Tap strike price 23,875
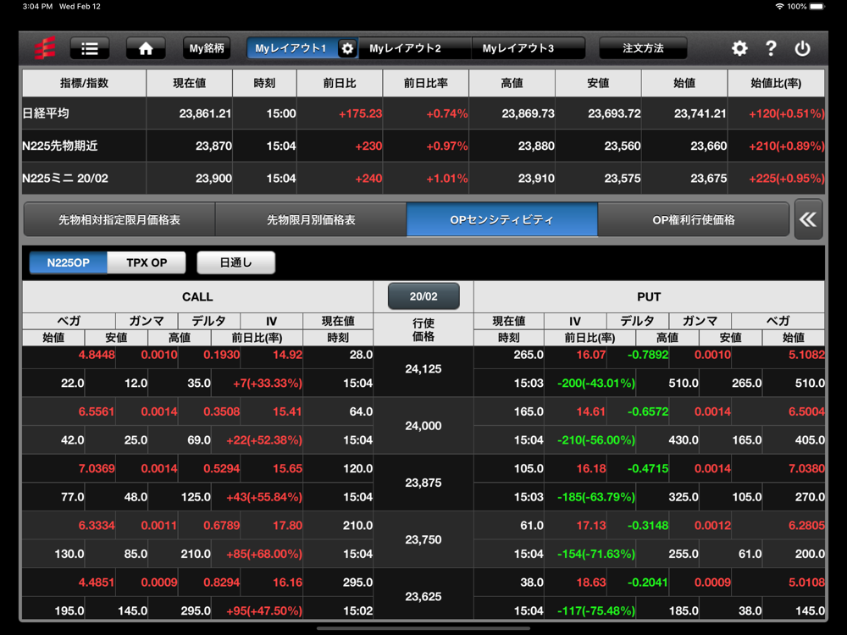The image size is (847, 635). click(x=423, y=483)
